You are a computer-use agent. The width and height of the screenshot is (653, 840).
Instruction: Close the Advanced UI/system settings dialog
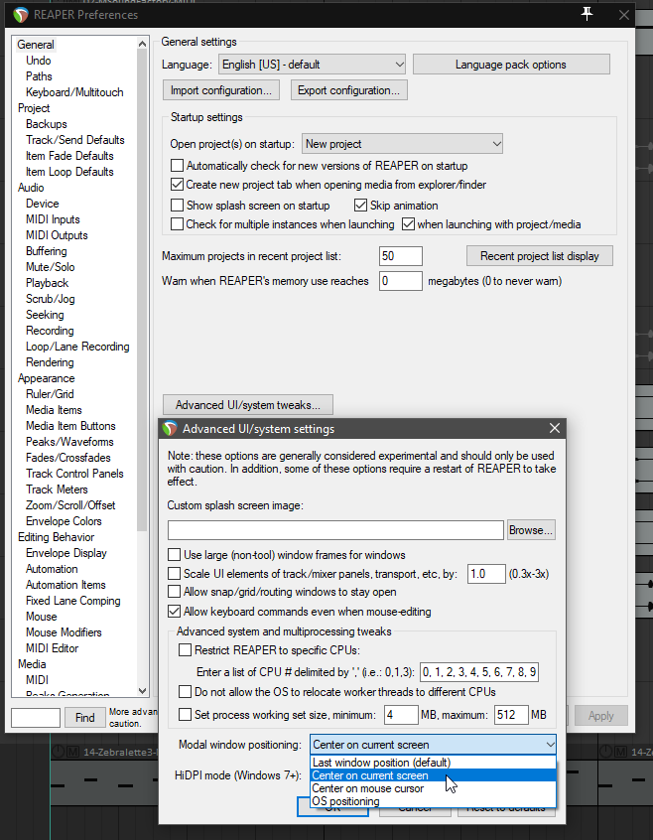[x=555, y=428]
